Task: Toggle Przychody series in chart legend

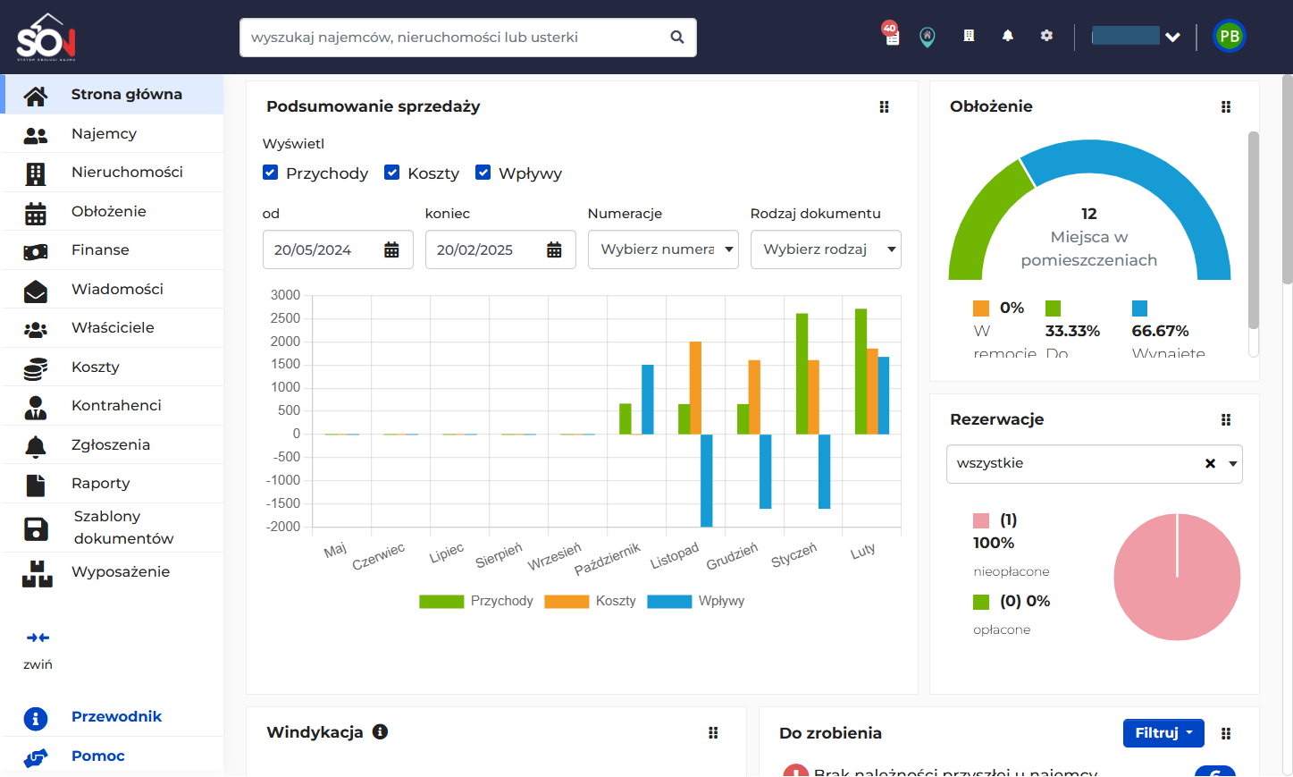Action: [x=476, y=601]
